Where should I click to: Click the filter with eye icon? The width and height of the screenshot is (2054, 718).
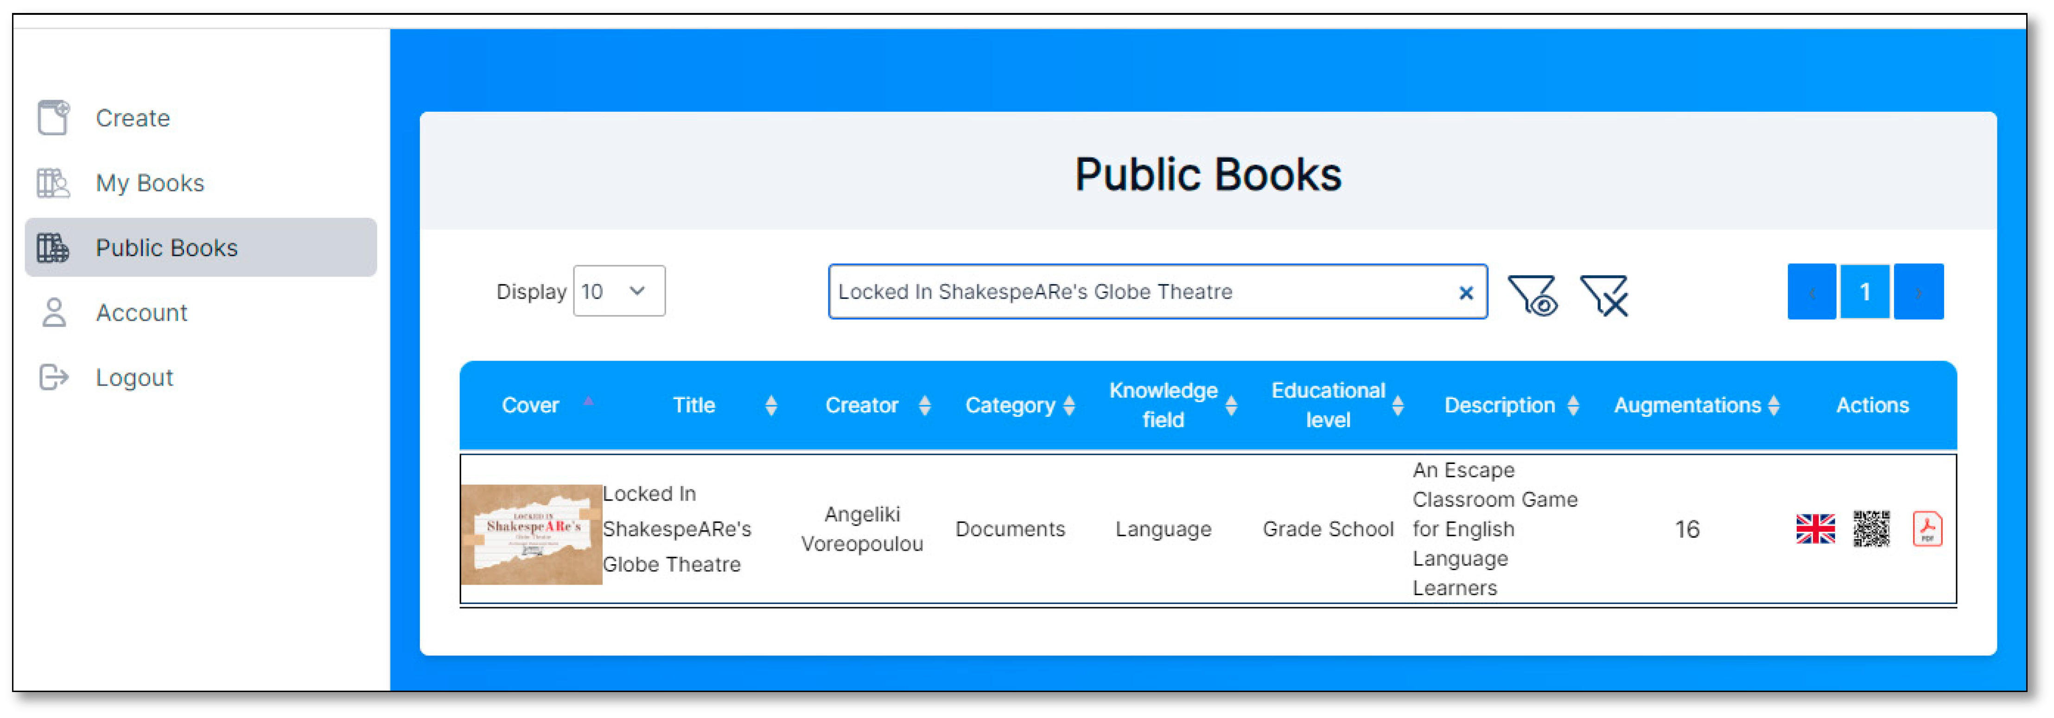coord(1532,296)
